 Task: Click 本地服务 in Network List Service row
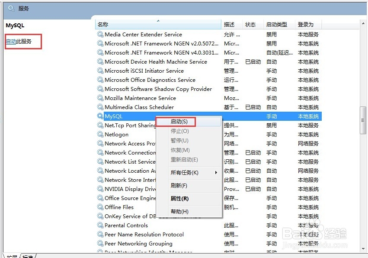coord(308,161)
